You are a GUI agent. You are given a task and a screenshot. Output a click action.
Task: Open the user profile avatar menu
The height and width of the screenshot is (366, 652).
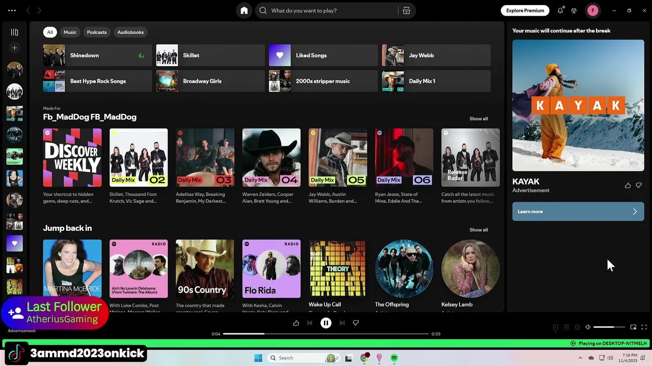point(592,10)
